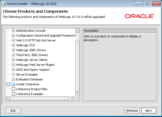
Task: Select the Coherence Product Files label
Action: (x=32, y=89)
